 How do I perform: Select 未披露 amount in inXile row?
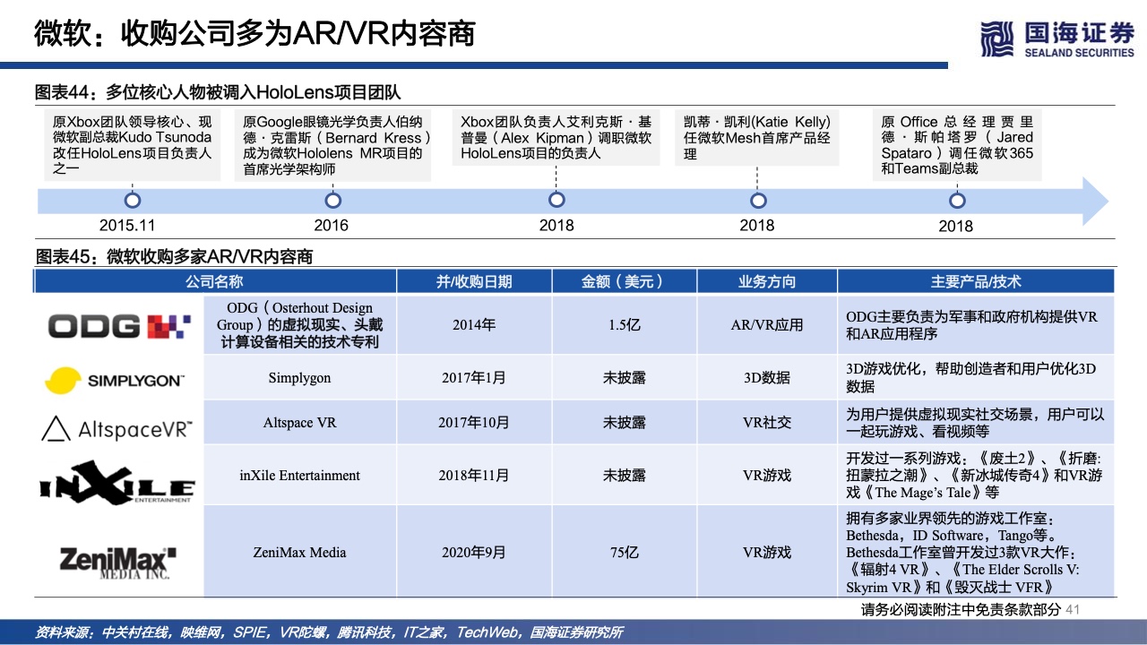point(624,476)
